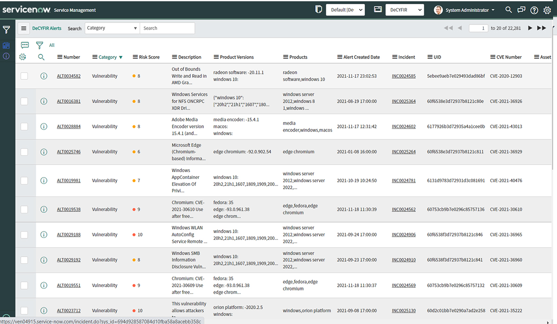Open the Alert Created Date column menu icon
This screenshot has height=324, width=557.
click(340, 57)
